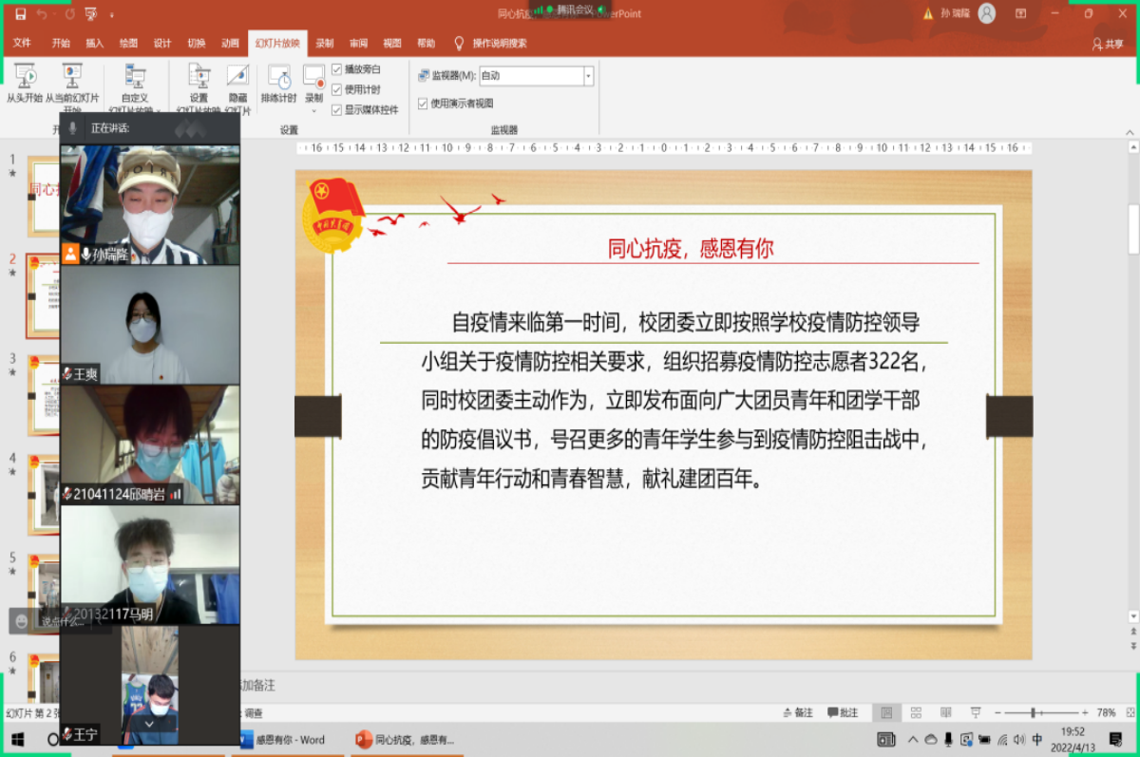This screenshot has width=1140, height=757.
Task: Switch to the 切换 tab
Action: tap(197, 43)
